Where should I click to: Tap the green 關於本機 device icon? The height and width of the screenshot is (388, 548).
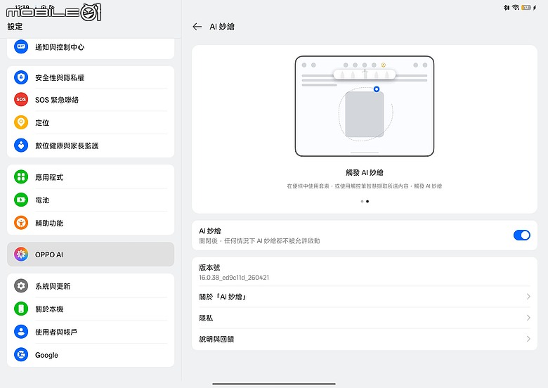click(x=21, y=309)
